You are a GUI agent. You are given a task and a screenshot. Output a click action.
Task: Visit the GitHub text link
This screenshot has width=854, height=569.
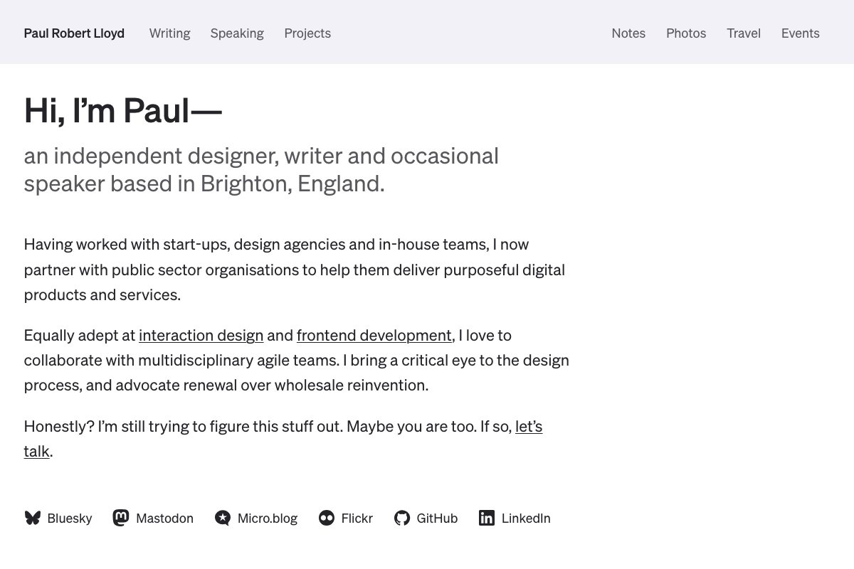[437, 519]
